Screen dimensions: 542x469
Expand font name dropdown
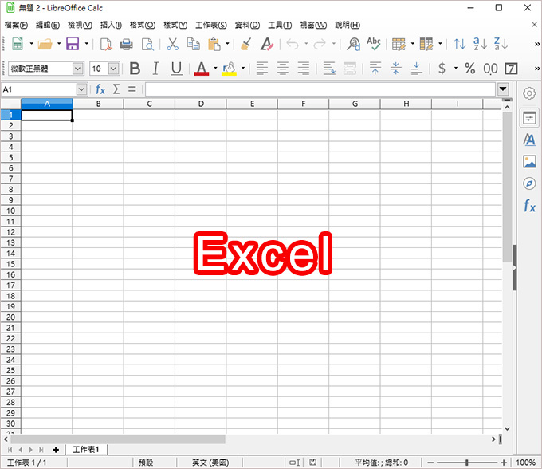coord(78,69)
